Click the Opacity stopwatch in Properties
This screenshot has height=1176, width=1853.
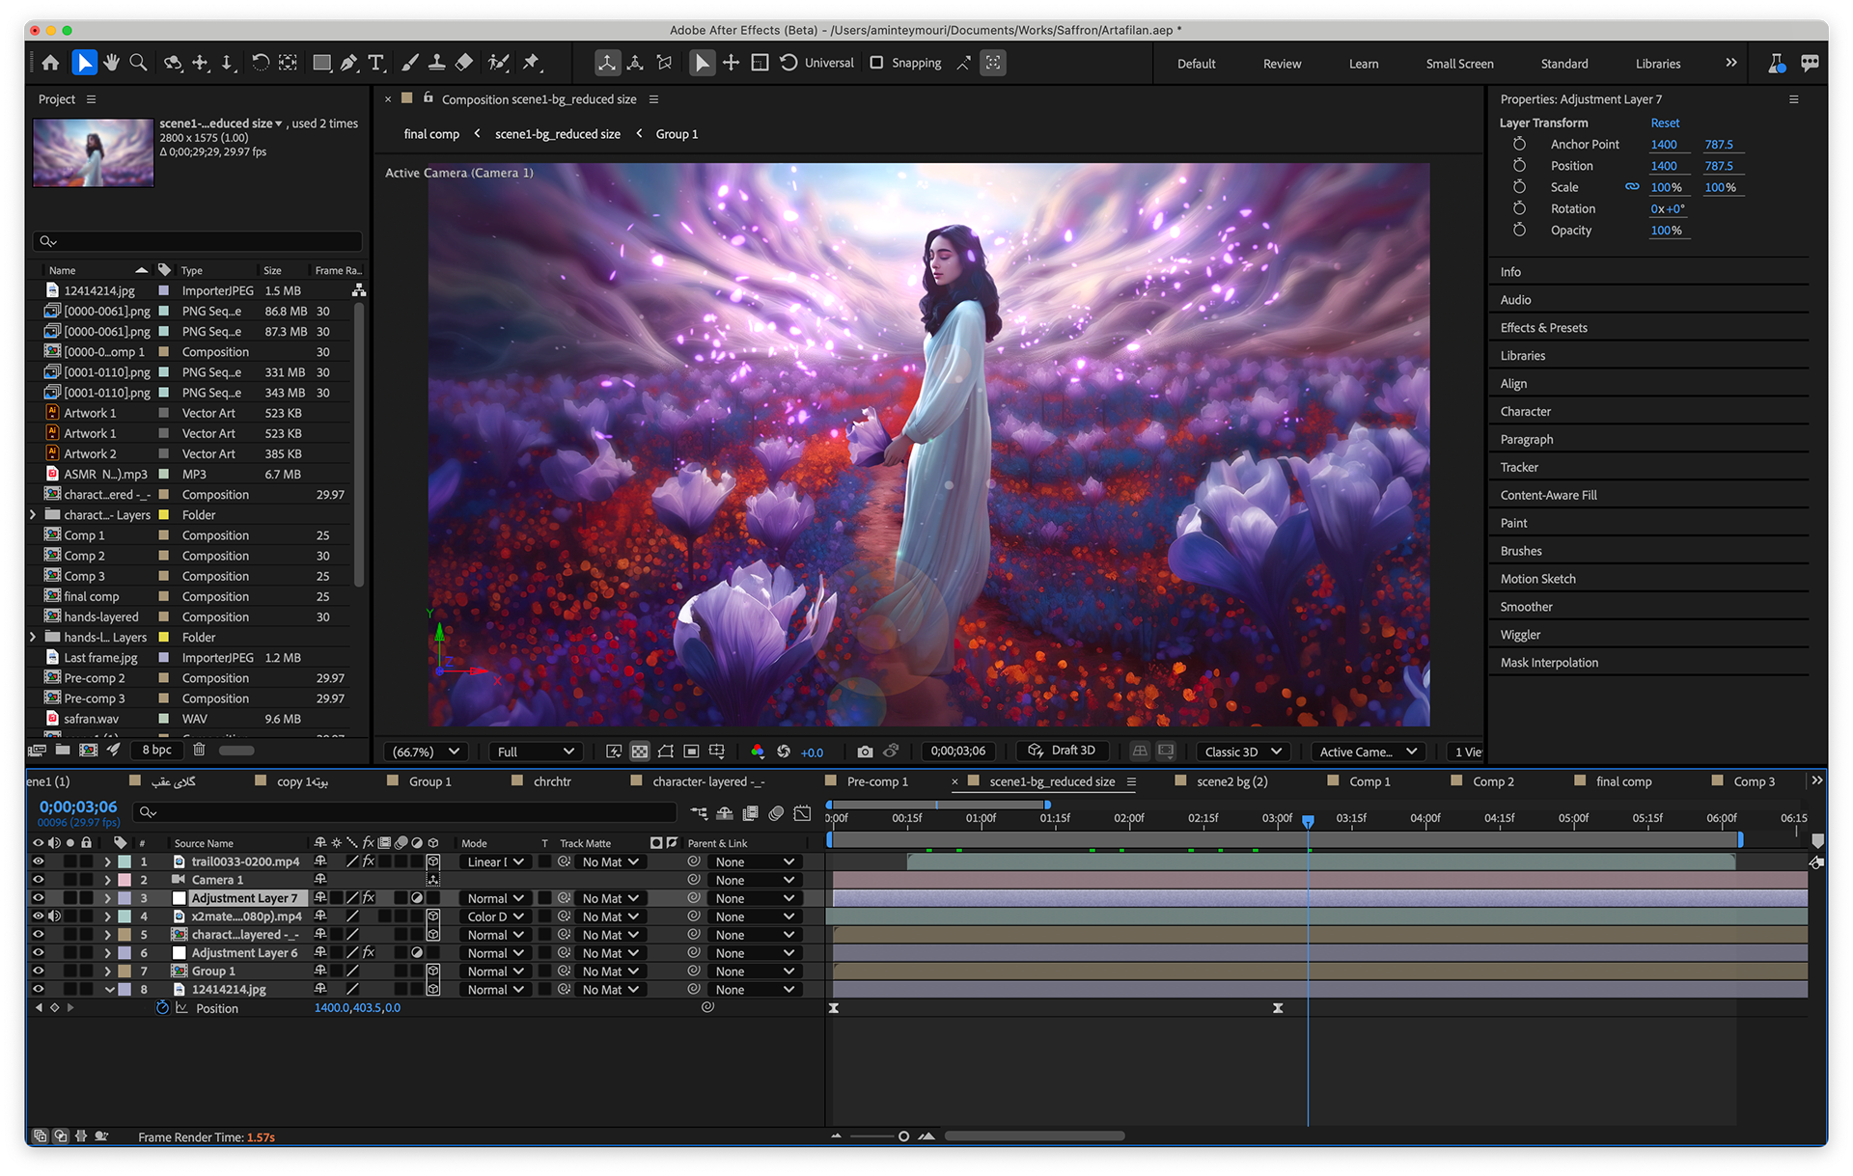[1519, 230]
